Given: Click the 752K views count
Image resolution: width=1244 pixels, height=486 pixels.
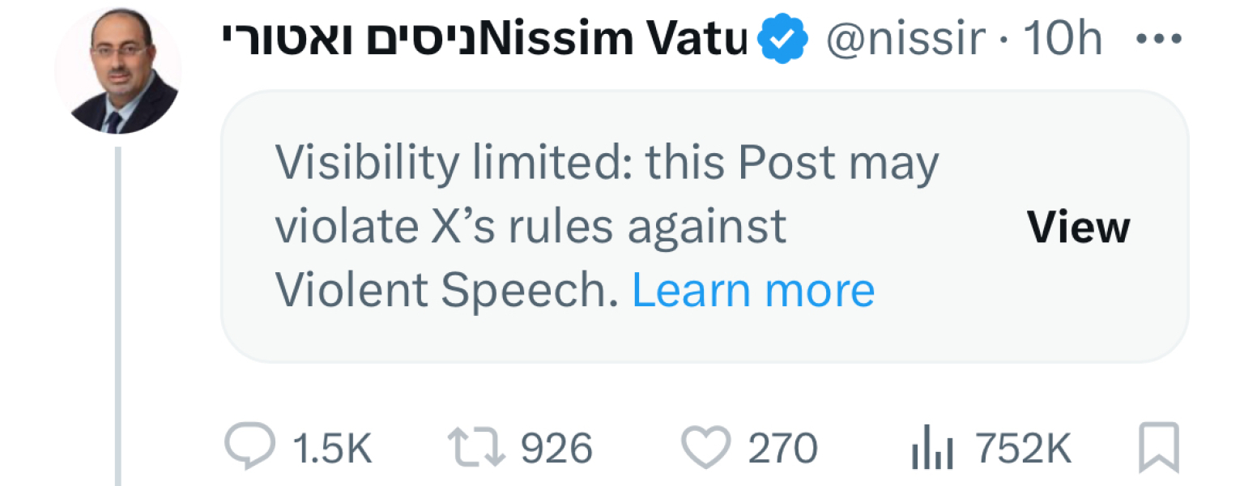Looking at the screenshot, I should pyautogui.click(x=1024, y=450).
